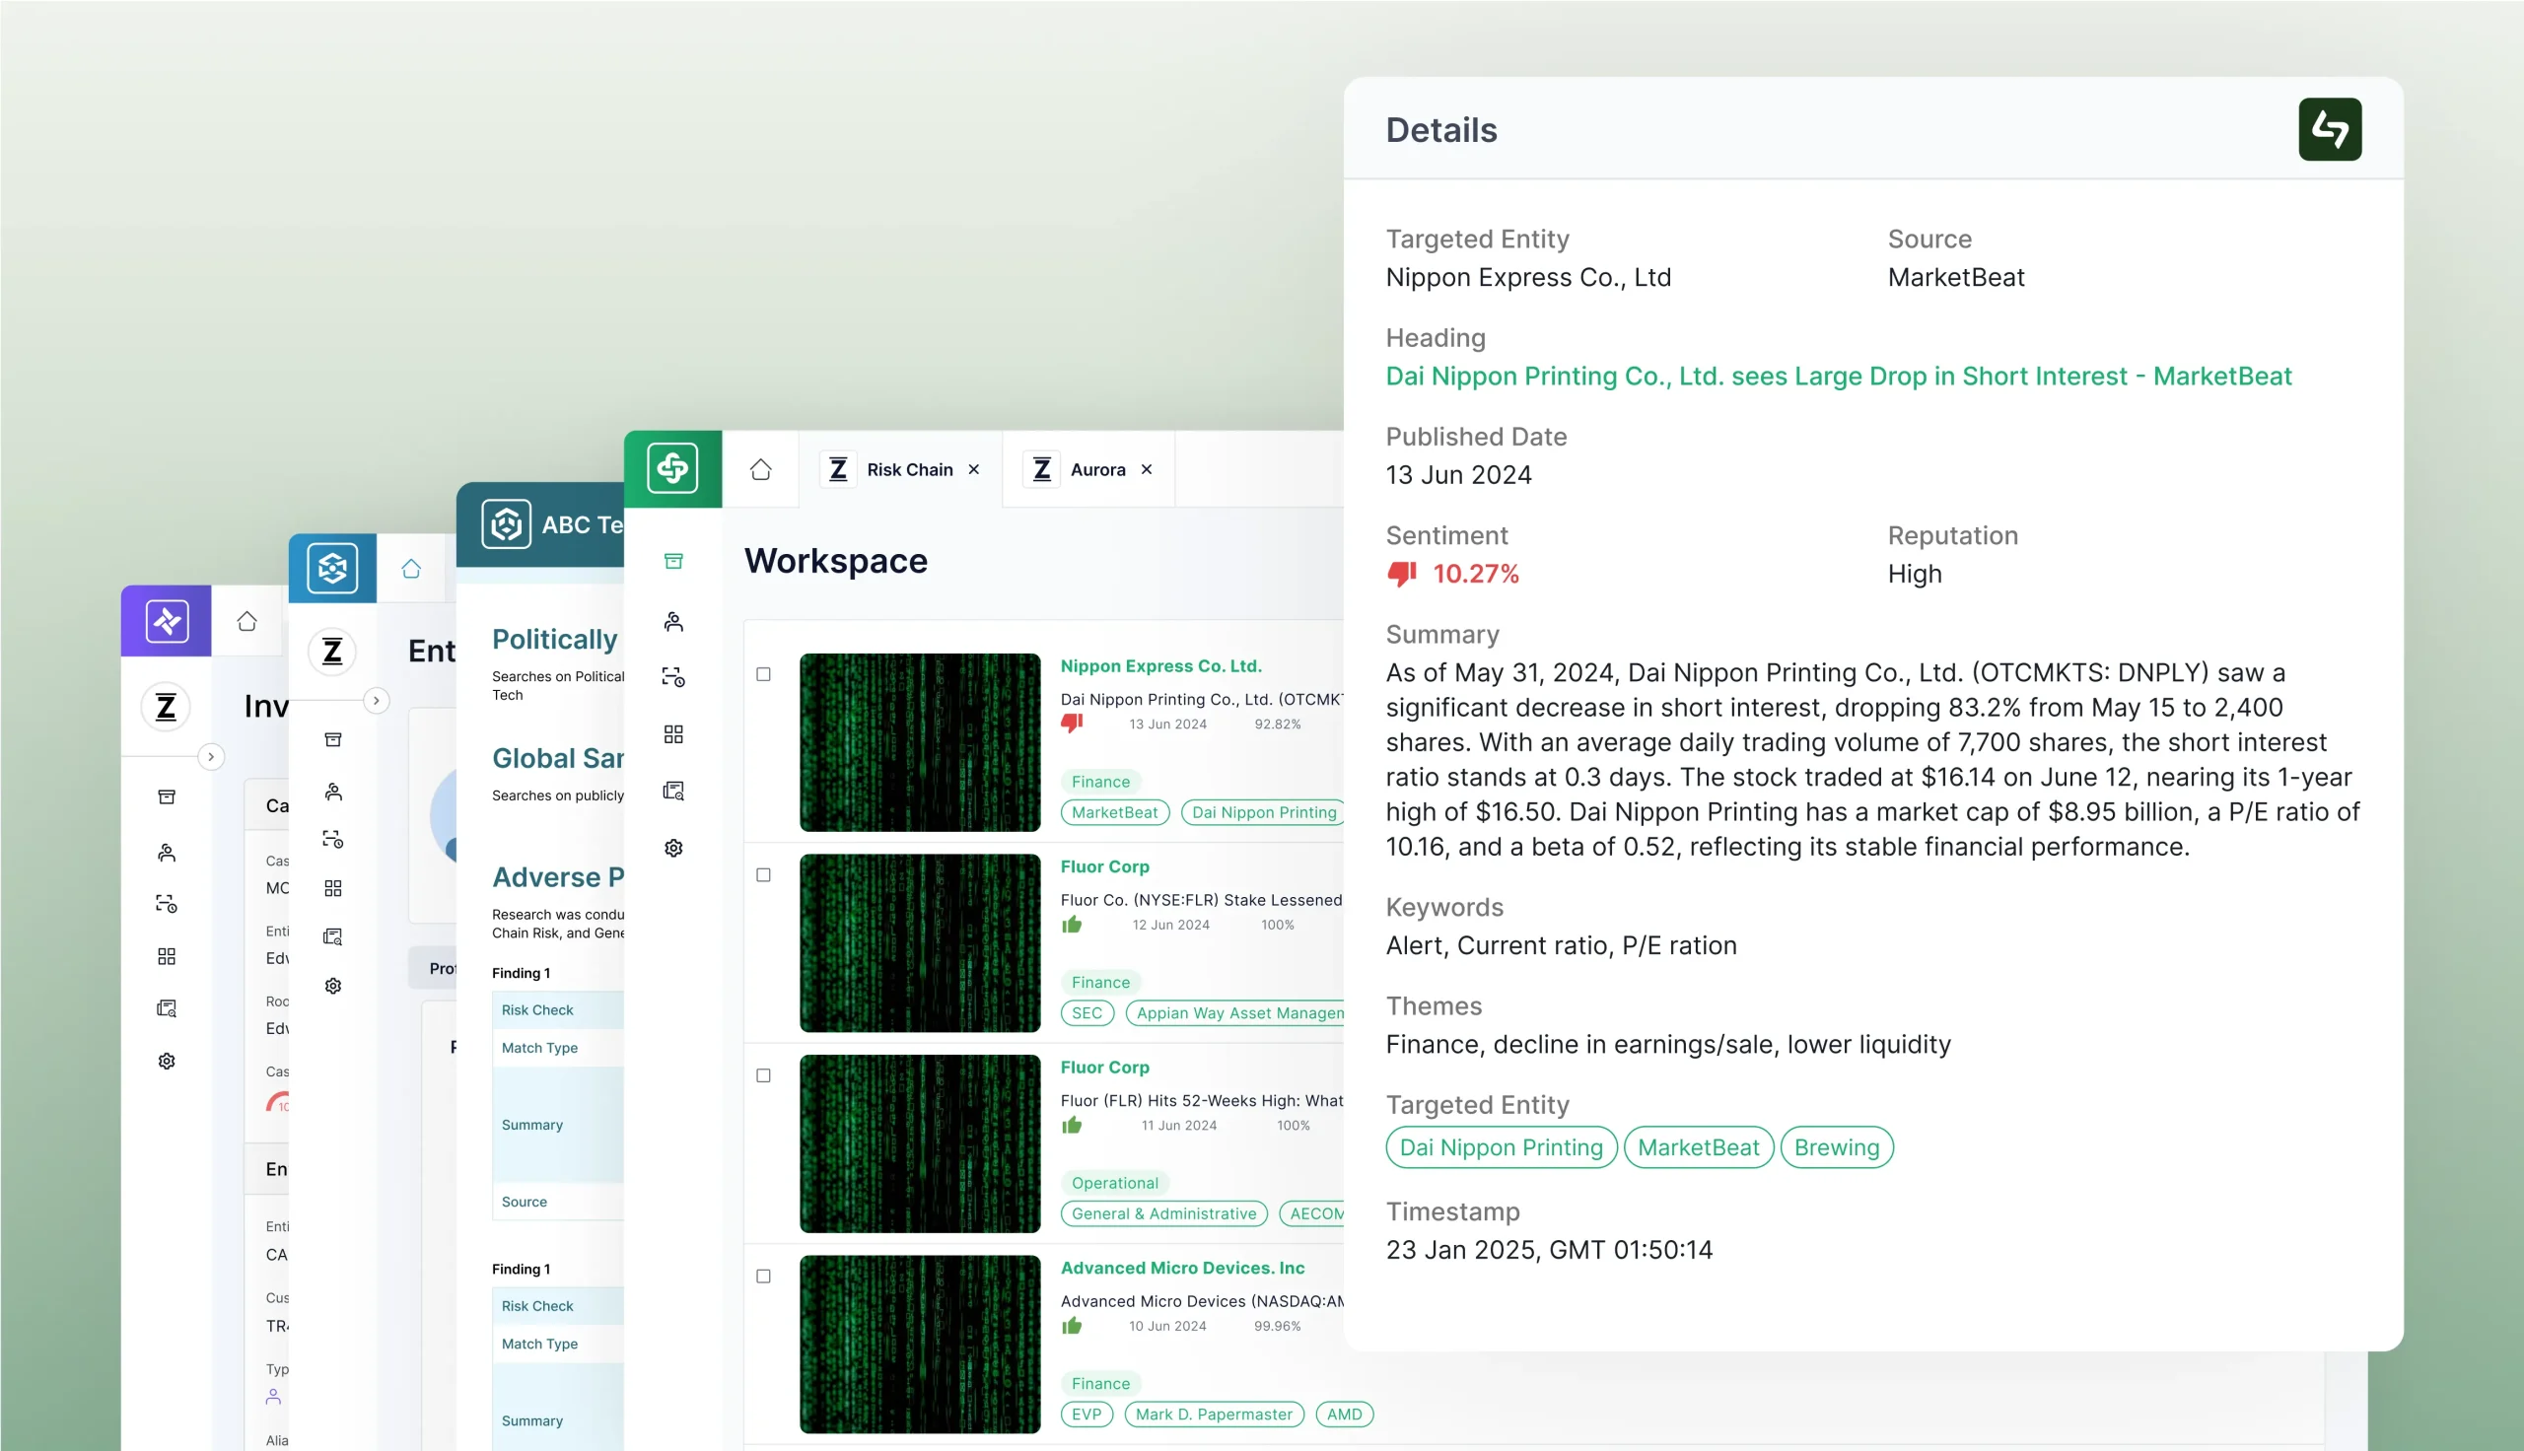Open the archive icon in green workspace sidebar

pos(673,561)
